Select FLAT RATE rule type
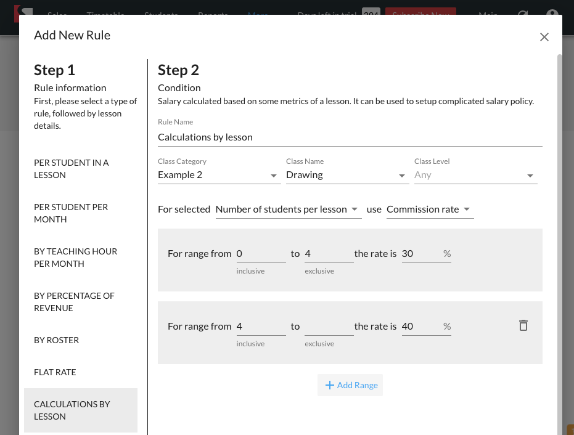574x435 pixels. (81, 372)
